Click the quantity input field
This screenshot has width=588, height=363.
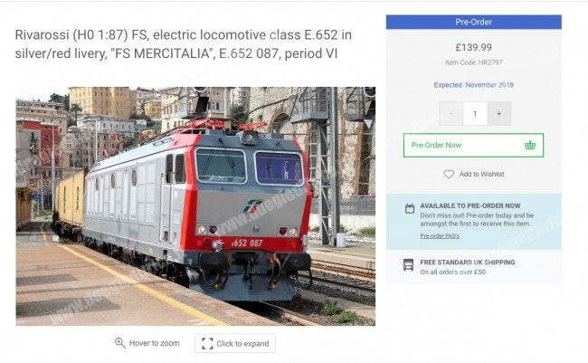(474, 113)
